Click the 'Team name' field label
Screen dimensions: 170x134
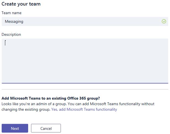point(11,13)
